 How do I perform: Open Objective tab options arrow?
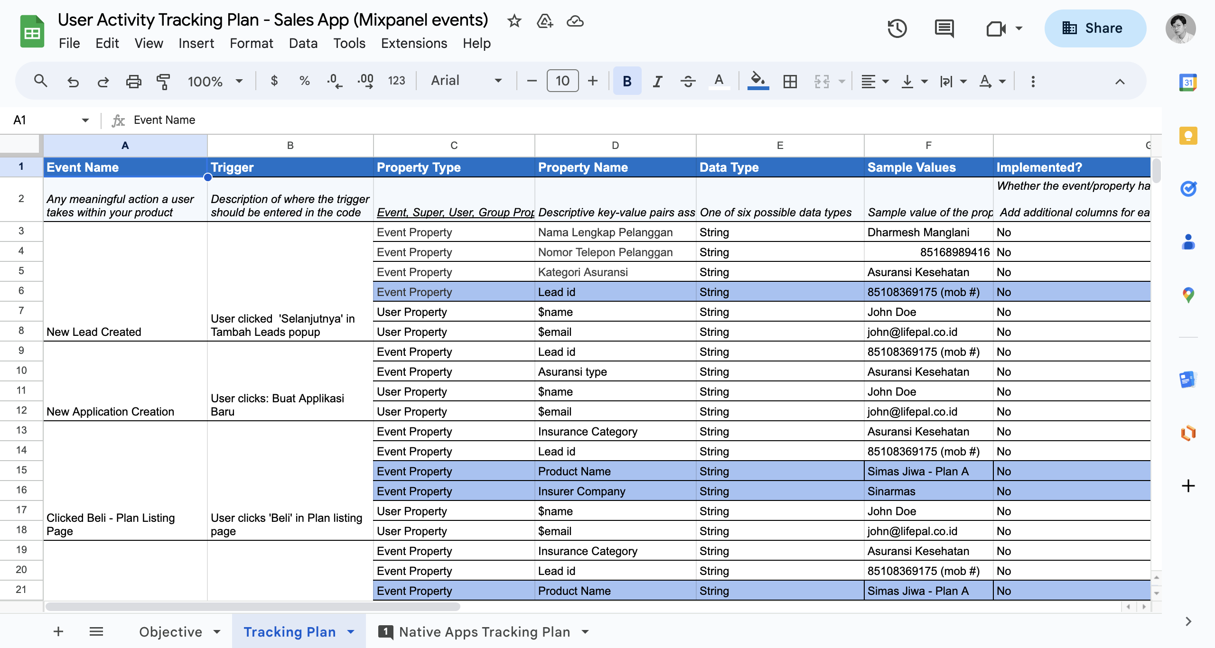[217, 631]
